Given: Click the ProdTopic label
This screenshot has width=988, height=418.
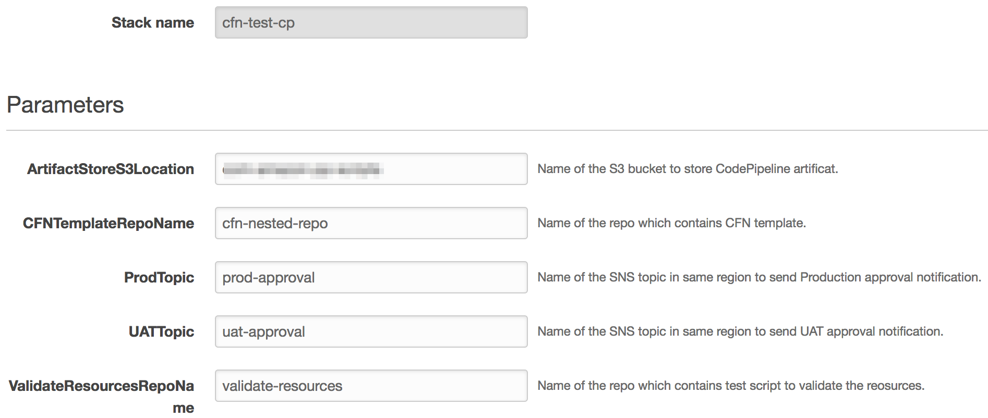Looking at the screenshot, I should [159, 277].
